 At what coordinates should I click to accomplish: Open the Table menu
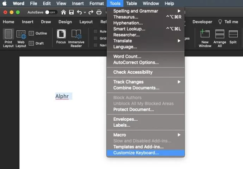click(132, 4)
